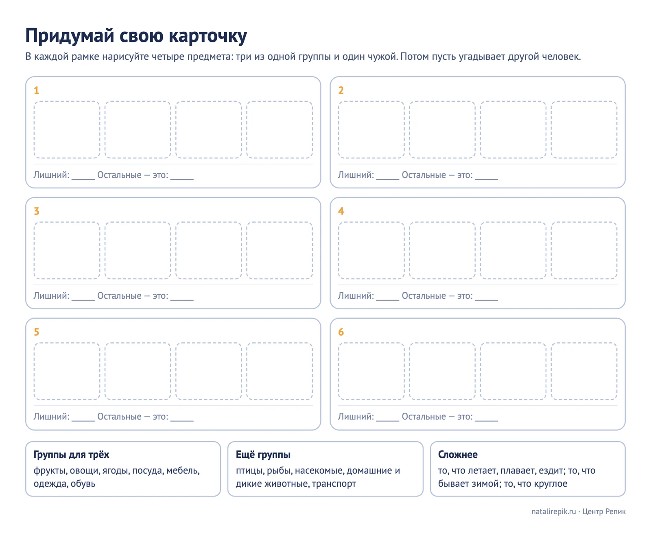Click the second dashed drawing box in card 3
This screenshot has width=651, height=534.
(x=138, y=250)
